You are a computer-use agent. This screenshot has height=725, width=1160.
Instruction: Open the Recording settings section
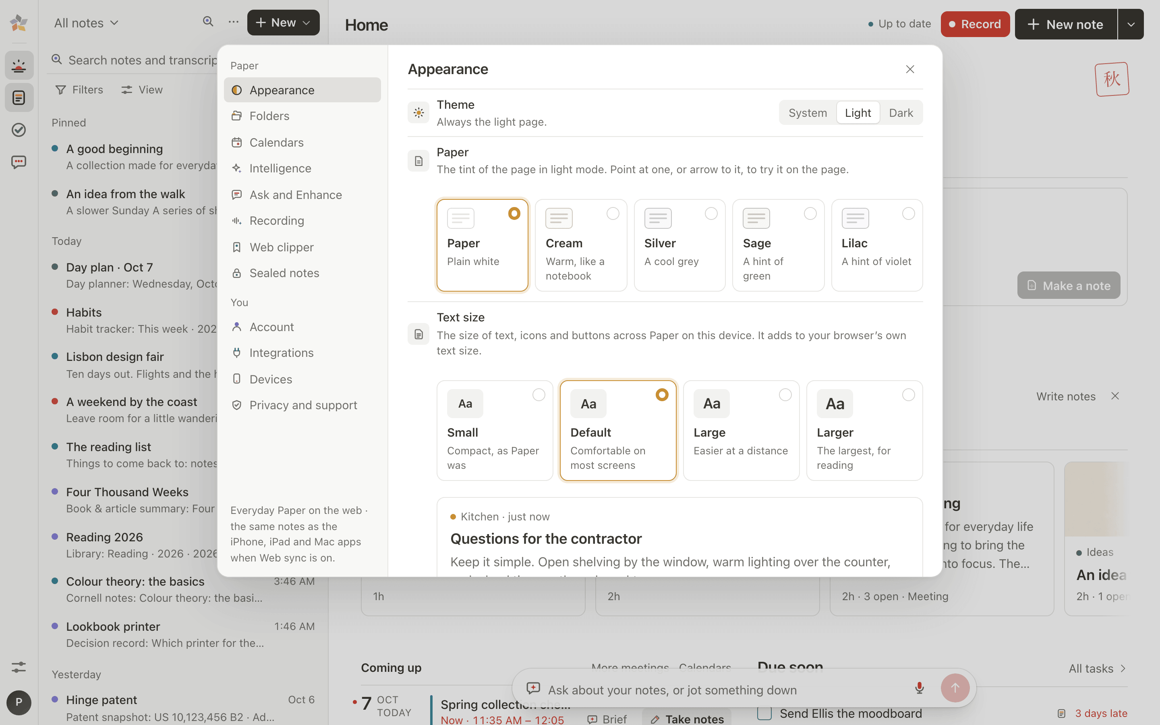point(302,221)
